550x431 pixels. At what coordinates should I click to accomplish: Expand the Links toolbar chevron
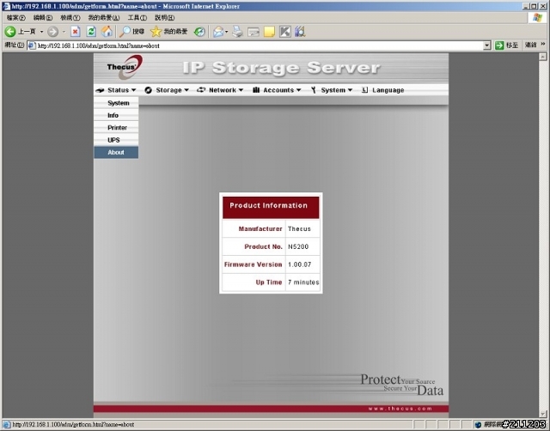point(543,44)
